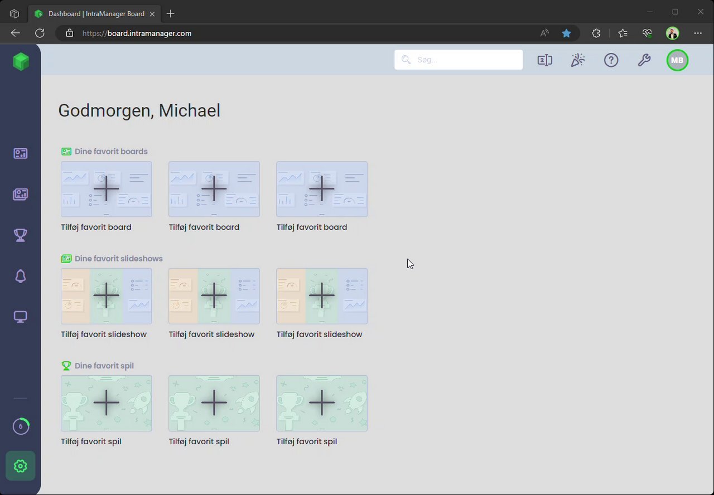This screenshot has width=714, height=495.
Task: Click 'Dine favorit slideshows' heading
Action: [x=119, y=259]
